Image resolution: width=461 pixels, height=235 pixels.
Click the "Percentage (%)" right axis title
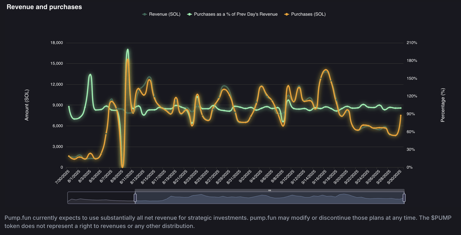[x=443, y=105]
